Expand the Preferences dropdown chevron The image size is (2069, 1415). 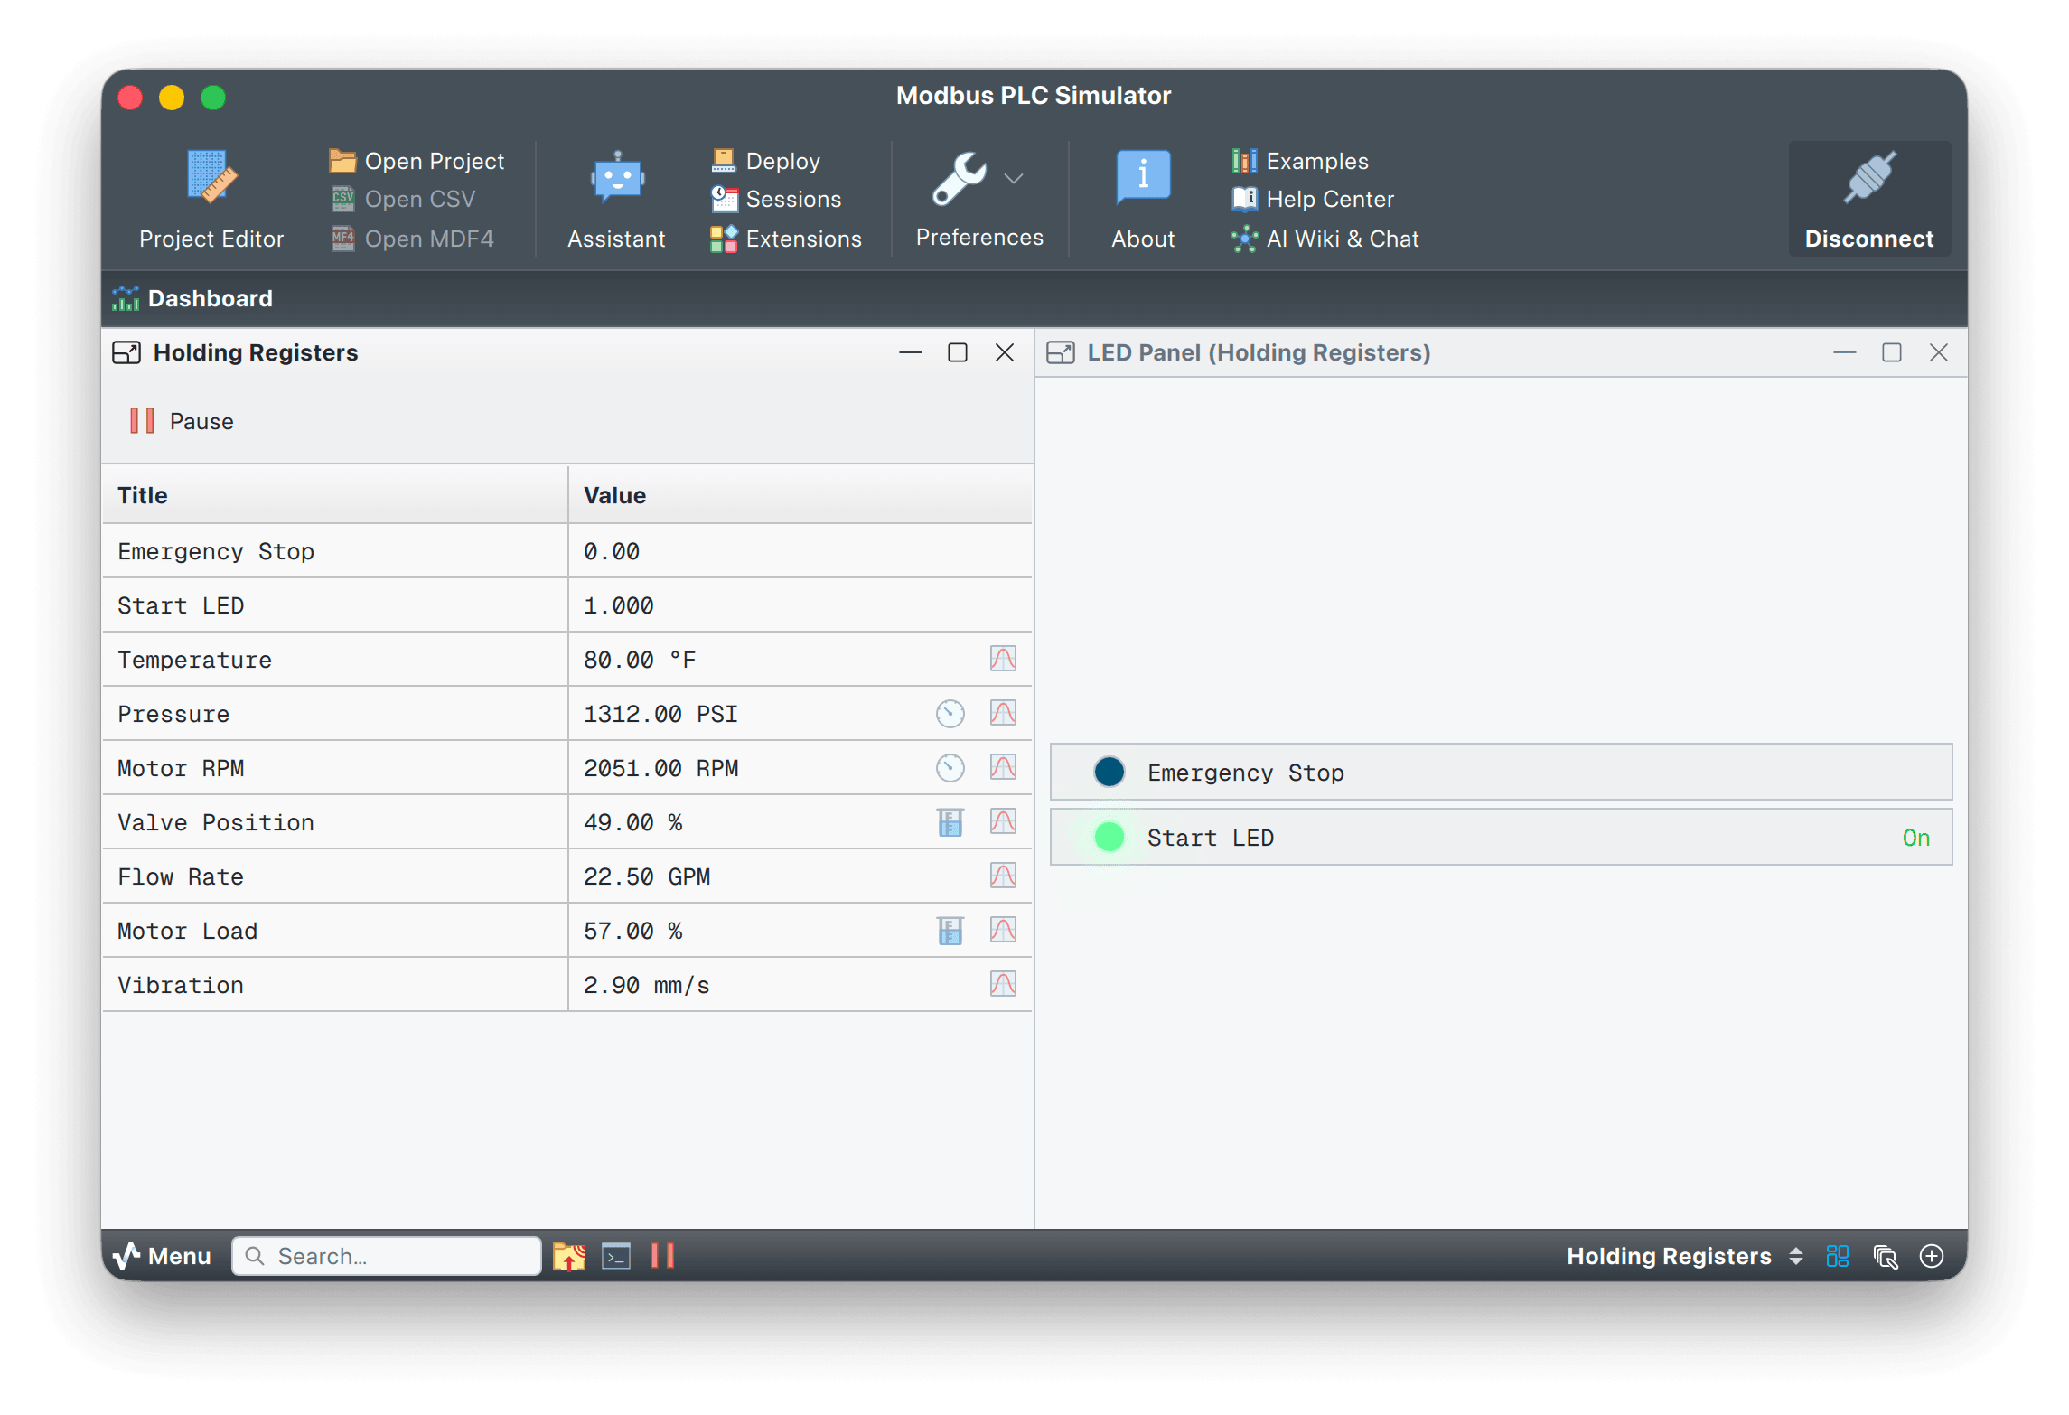tap(1014, 178)
